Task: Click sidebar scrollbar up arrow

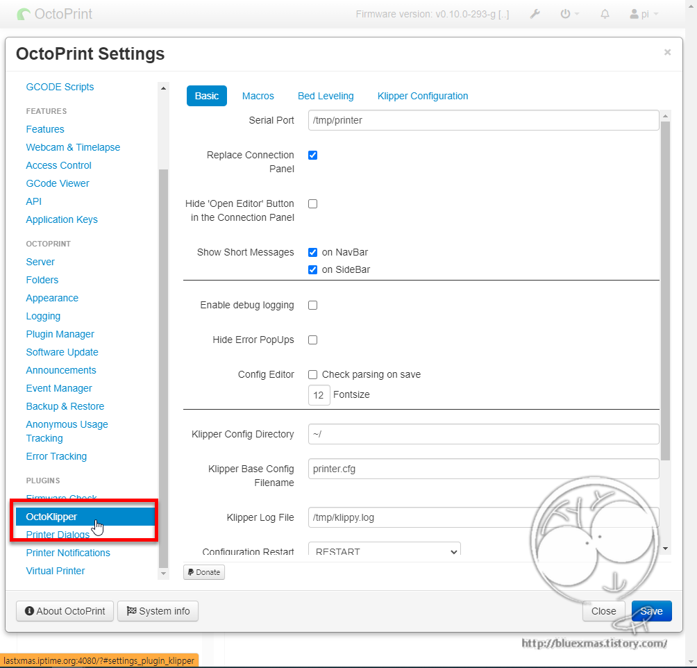Action: click(164, 88)
